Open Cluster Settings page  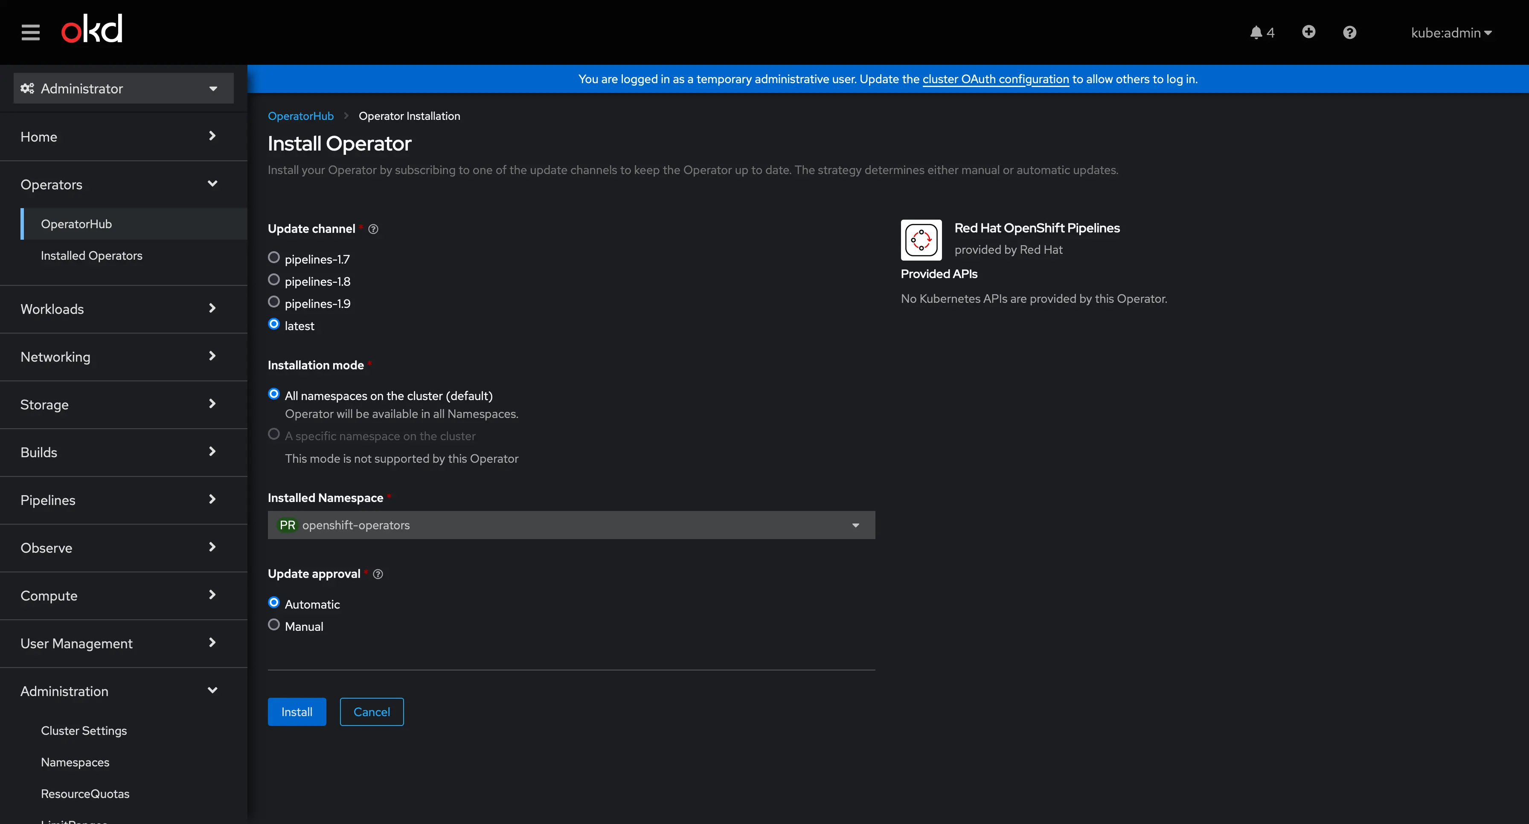(x=134, y=731)
